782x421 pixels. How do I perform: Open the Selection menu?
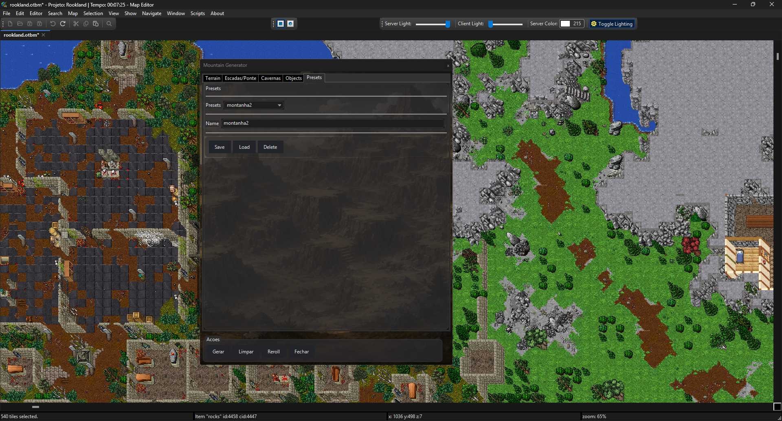coord(93,13)
